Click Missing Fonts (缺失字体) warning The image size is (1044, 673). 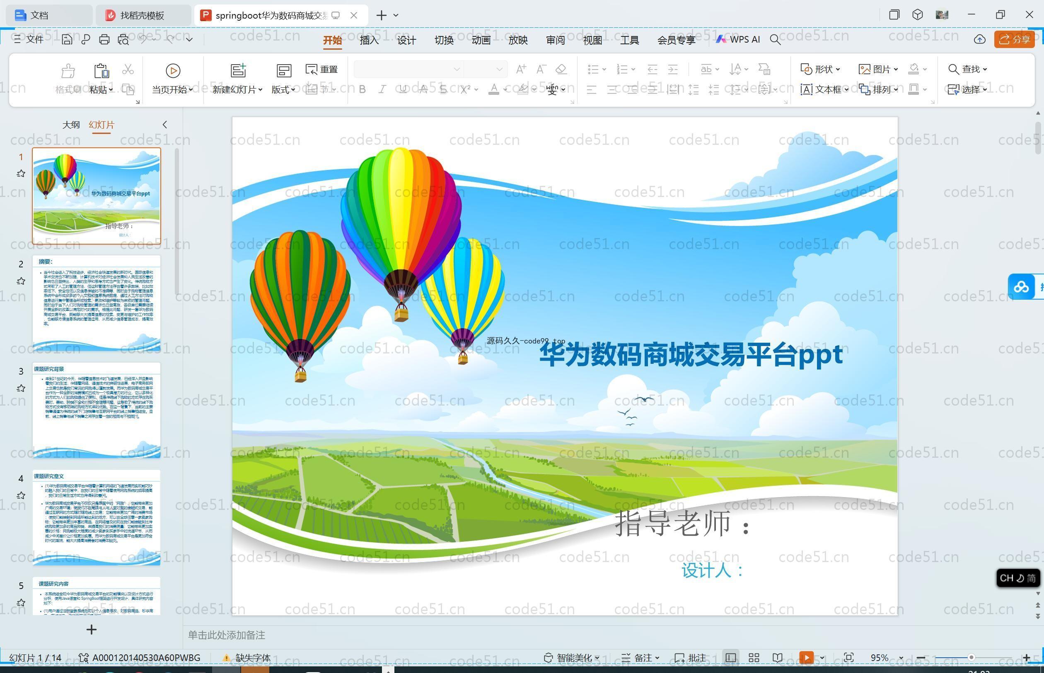click(x=247, y=657)
